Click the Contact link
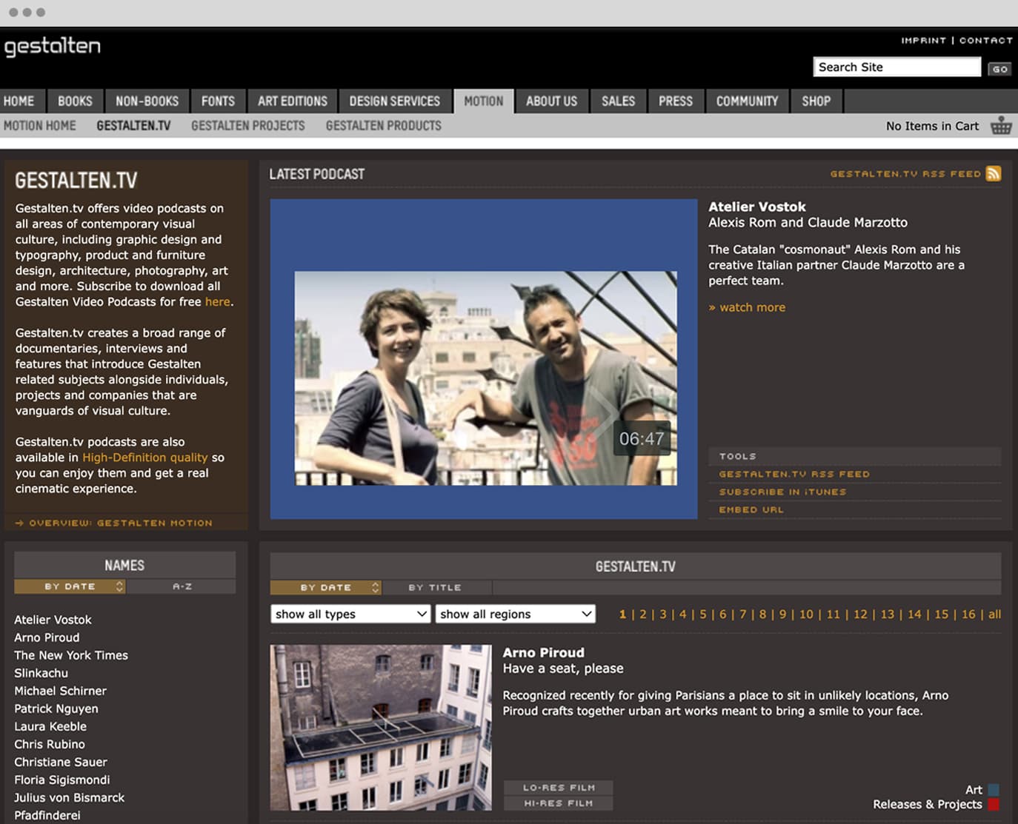 tap(986, 41)
